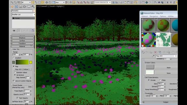Select Chips cell characteristic

tap(160, 80)
